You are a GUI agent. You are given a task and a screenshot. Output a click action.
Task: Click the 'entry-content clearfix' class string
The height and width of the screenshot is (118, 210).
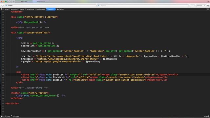[x=41, y=17]
